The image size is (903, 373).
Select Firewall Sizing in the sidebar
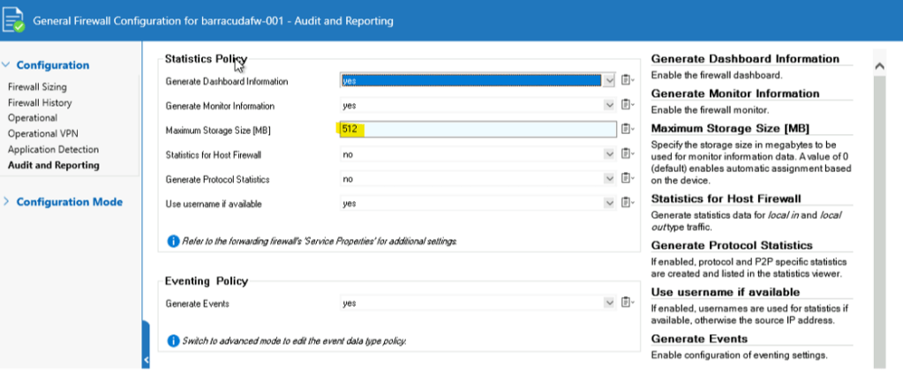37,87
